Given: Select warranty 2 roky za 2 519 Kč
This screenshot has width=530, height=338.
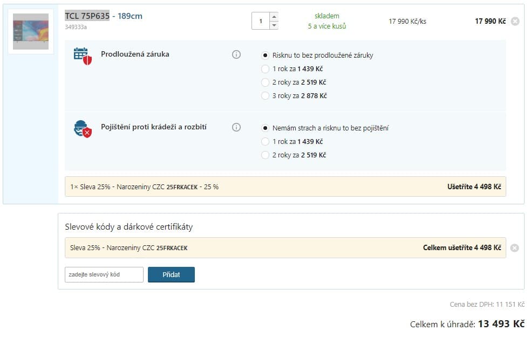Looking at the screenshot, I should 266,82.
